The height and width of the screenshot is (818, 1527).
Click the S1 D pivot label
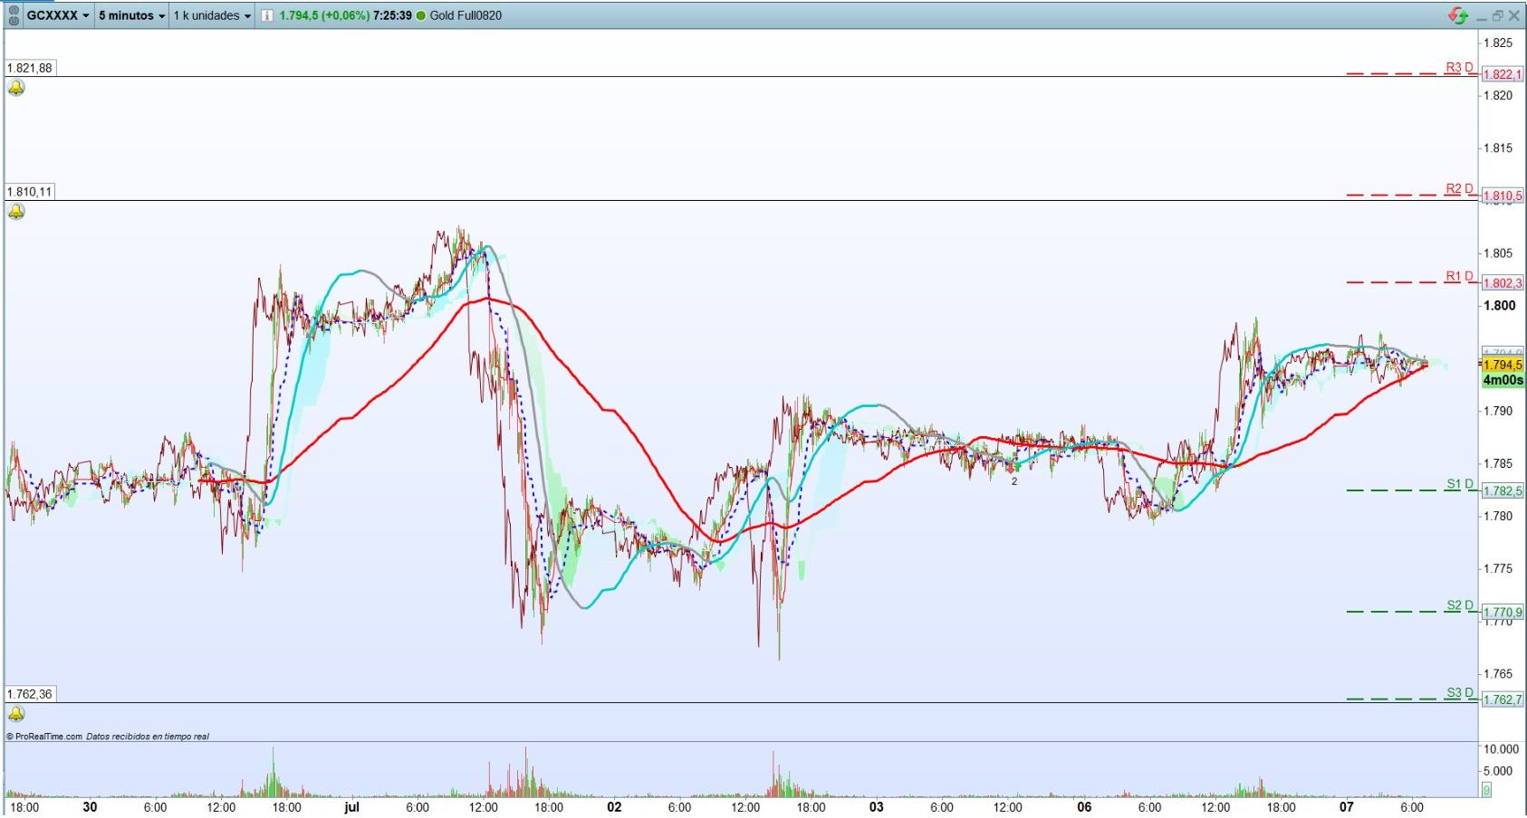tap(1459, 484)
